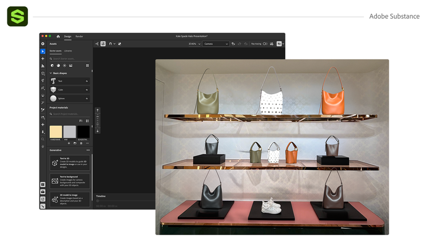Click the down arrow in viewport control
Viewport: 429px width, 241px height.
coord(97,131)
